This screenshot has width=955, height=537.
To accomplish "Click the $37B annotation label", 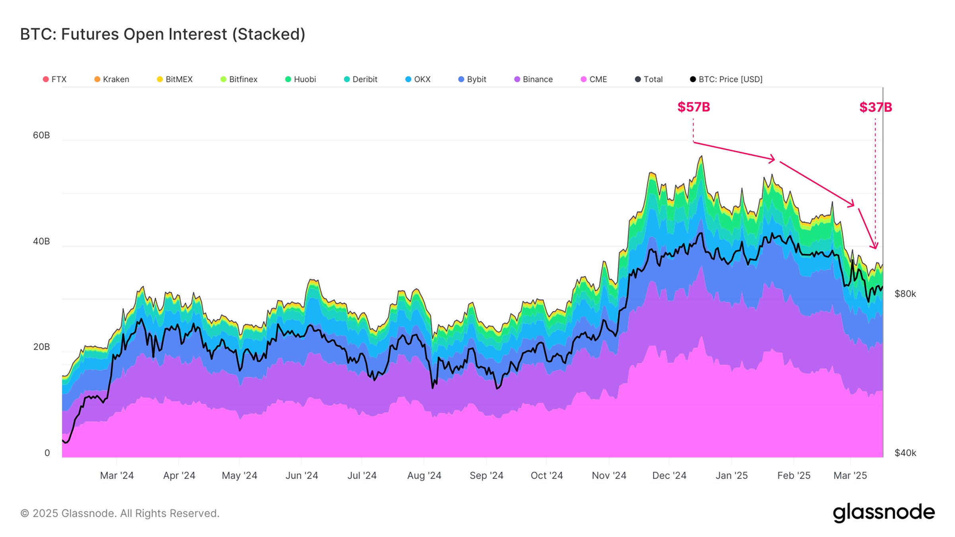I will (x=875, y=107).
